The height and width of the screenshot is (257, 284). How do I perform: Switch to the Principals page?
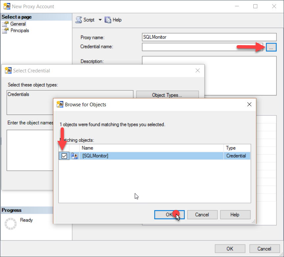pyautogui.click(x=20, y=30)
